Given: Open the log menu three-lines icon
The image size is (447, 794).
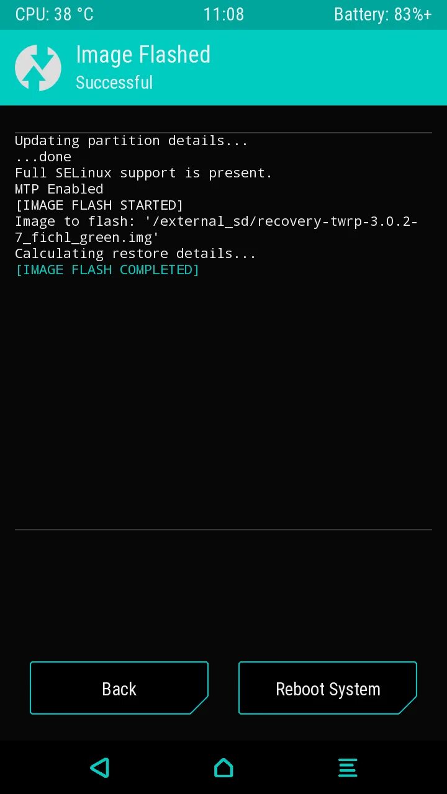Looking at the screenshot, I should [x=348, y=767].
